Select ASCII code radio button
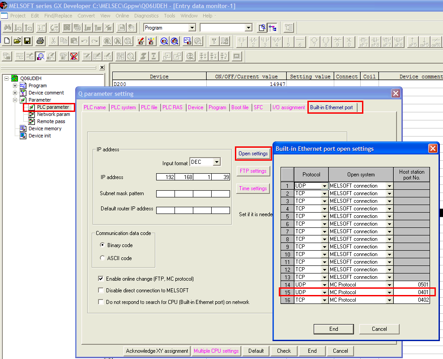 [102, 258]
